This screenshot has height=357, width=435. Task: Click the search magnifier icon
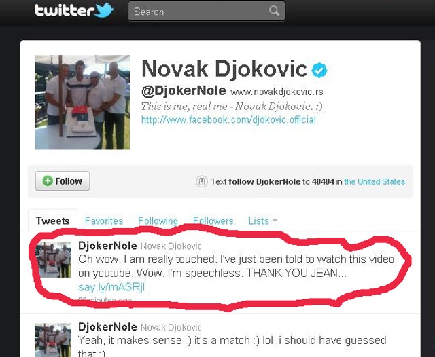pos(274,11)
